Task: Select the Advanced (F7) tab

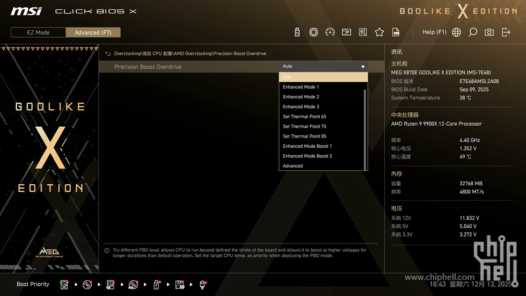Action: (x=93, y=32)
